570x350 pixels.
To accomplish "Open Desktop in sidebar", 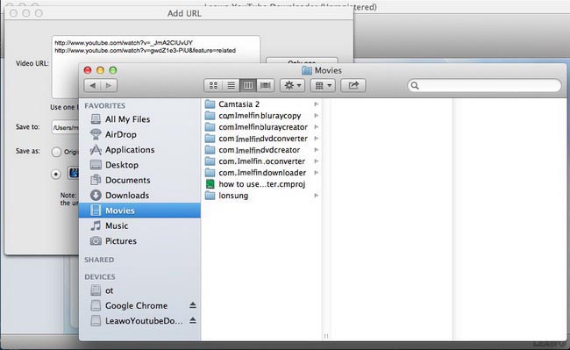I will tap(139, 165).
